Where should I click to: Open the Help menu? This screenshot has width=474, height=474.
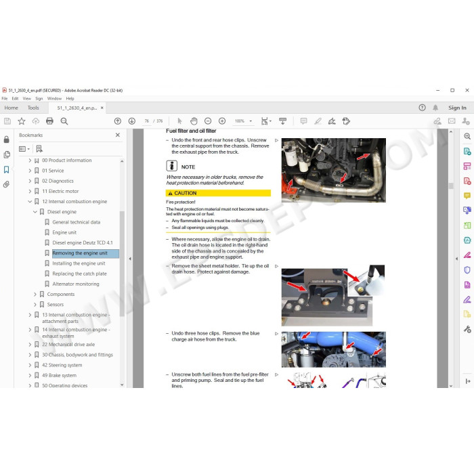[70, 99]
